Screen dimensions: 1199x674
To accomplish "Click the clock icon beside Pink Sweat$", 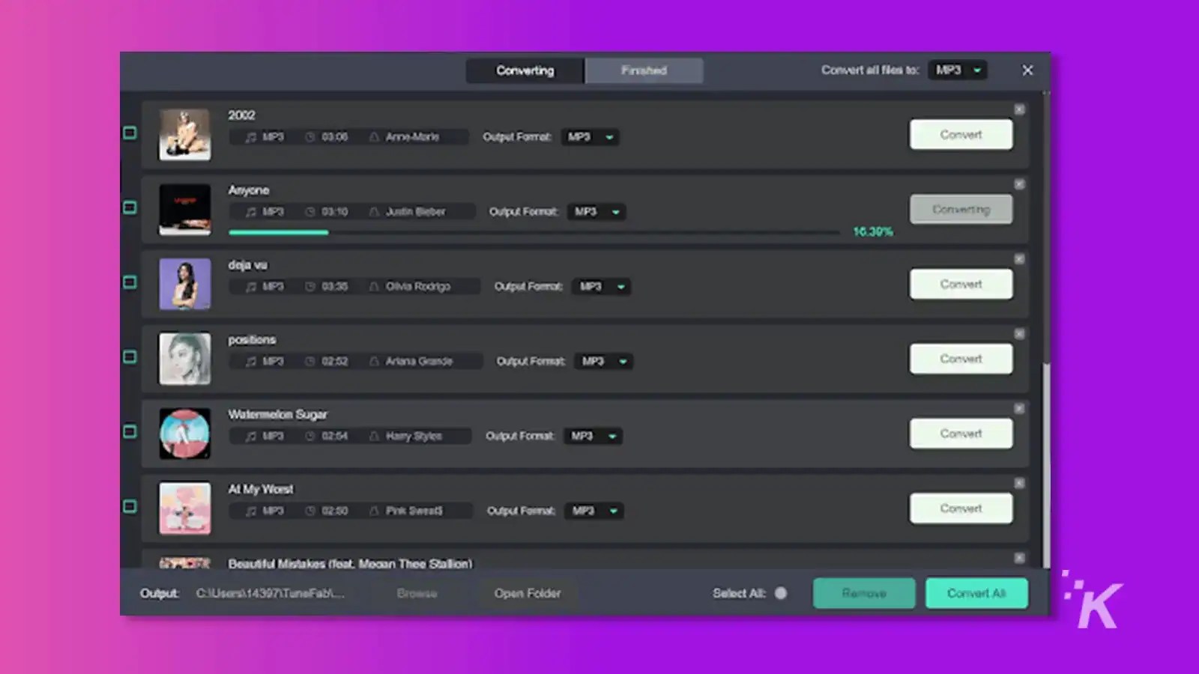I will [309, 511].
